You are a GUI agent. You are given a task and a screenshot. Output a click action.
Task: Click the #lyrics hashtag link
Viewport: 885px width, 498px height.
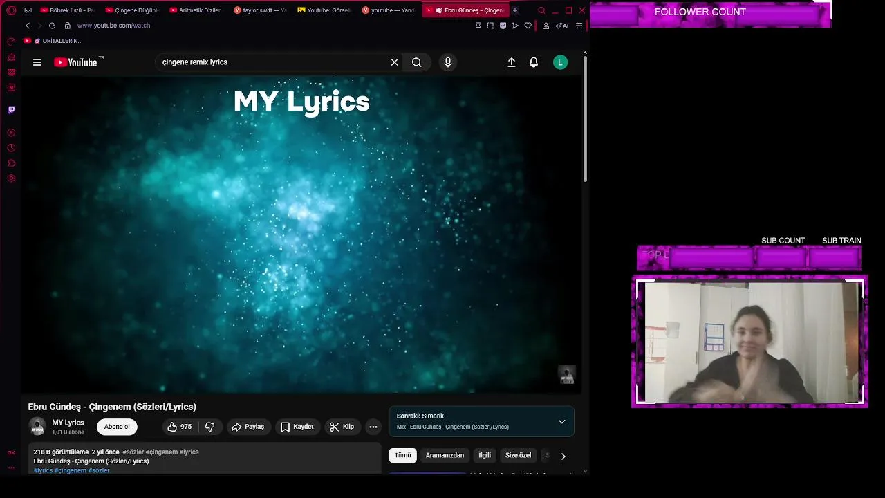coord(43,470)
